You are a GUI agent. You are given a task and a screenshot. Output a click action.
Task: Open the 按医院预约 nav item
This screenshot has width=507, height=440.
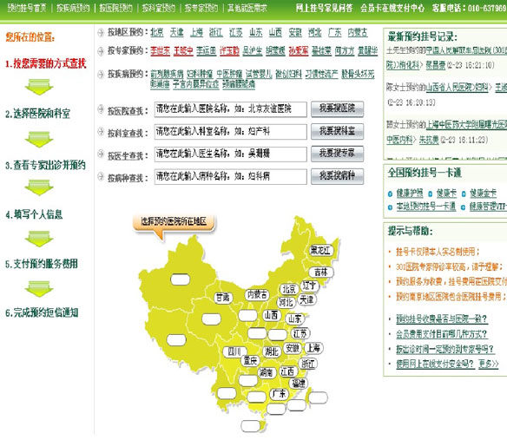[x=115, y=8]
